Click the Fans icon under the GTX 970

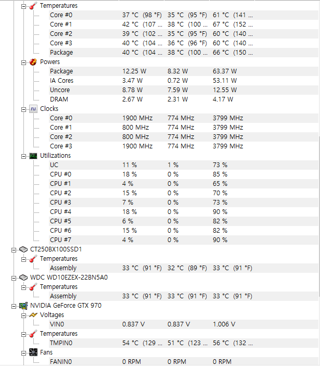pos(33,352)
